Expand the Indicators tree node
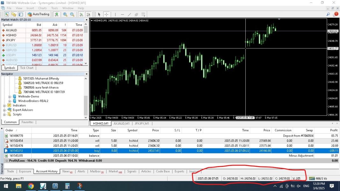This screenshot has height=191, width=340. [x=5, y=106]
